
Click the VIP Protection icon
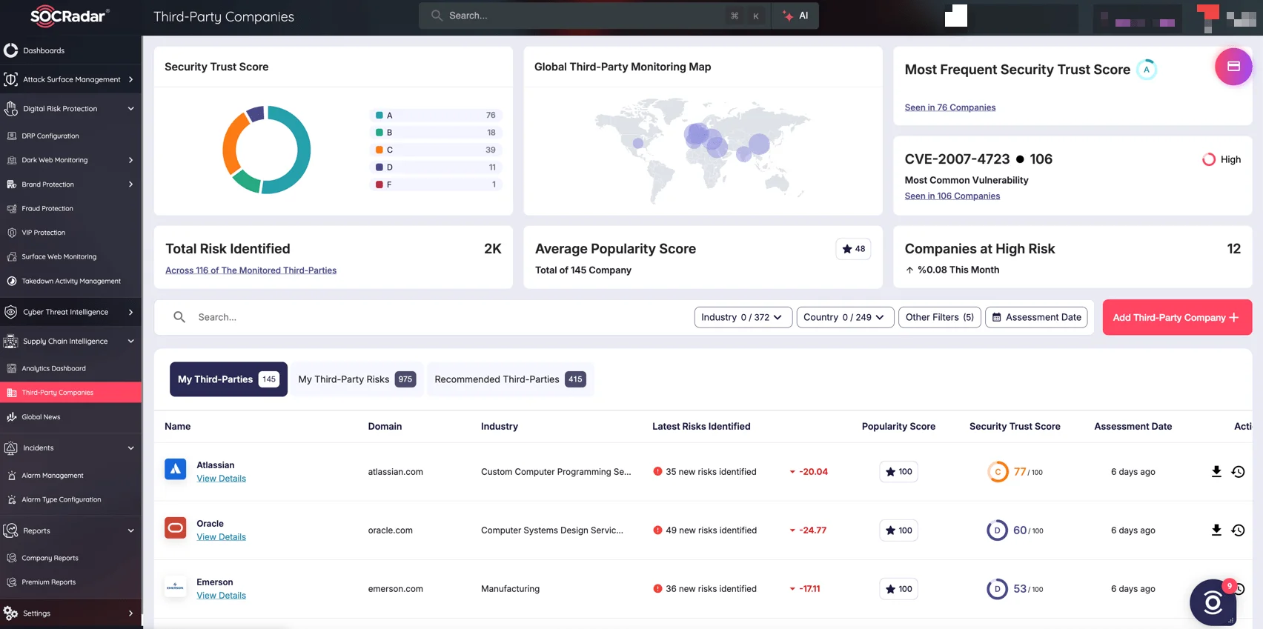tap(12, 233)
